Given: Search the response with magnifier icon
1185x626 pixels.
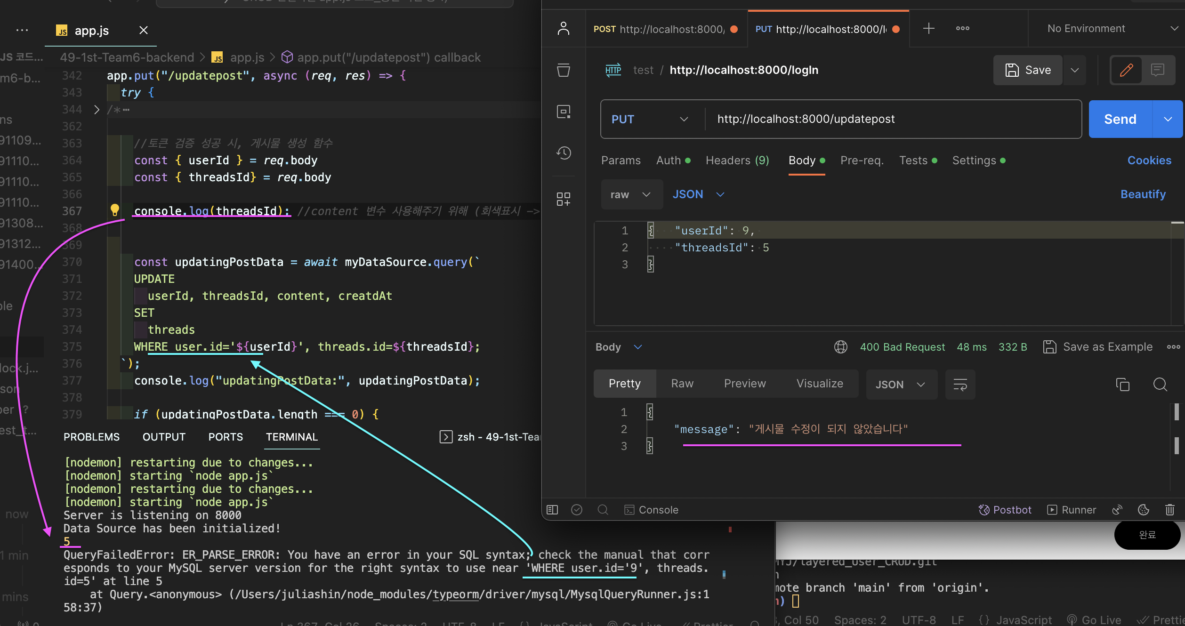Looking at the screenshot, I should click(1160, 385).
